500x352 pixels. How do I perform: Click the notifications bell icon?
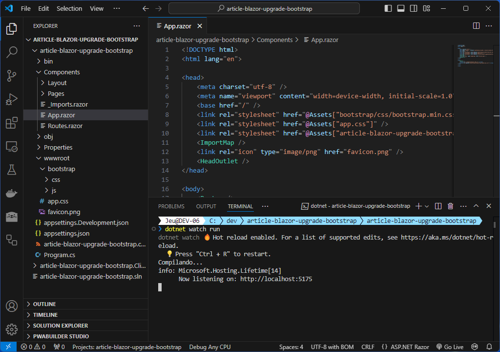tap(489, 347)
